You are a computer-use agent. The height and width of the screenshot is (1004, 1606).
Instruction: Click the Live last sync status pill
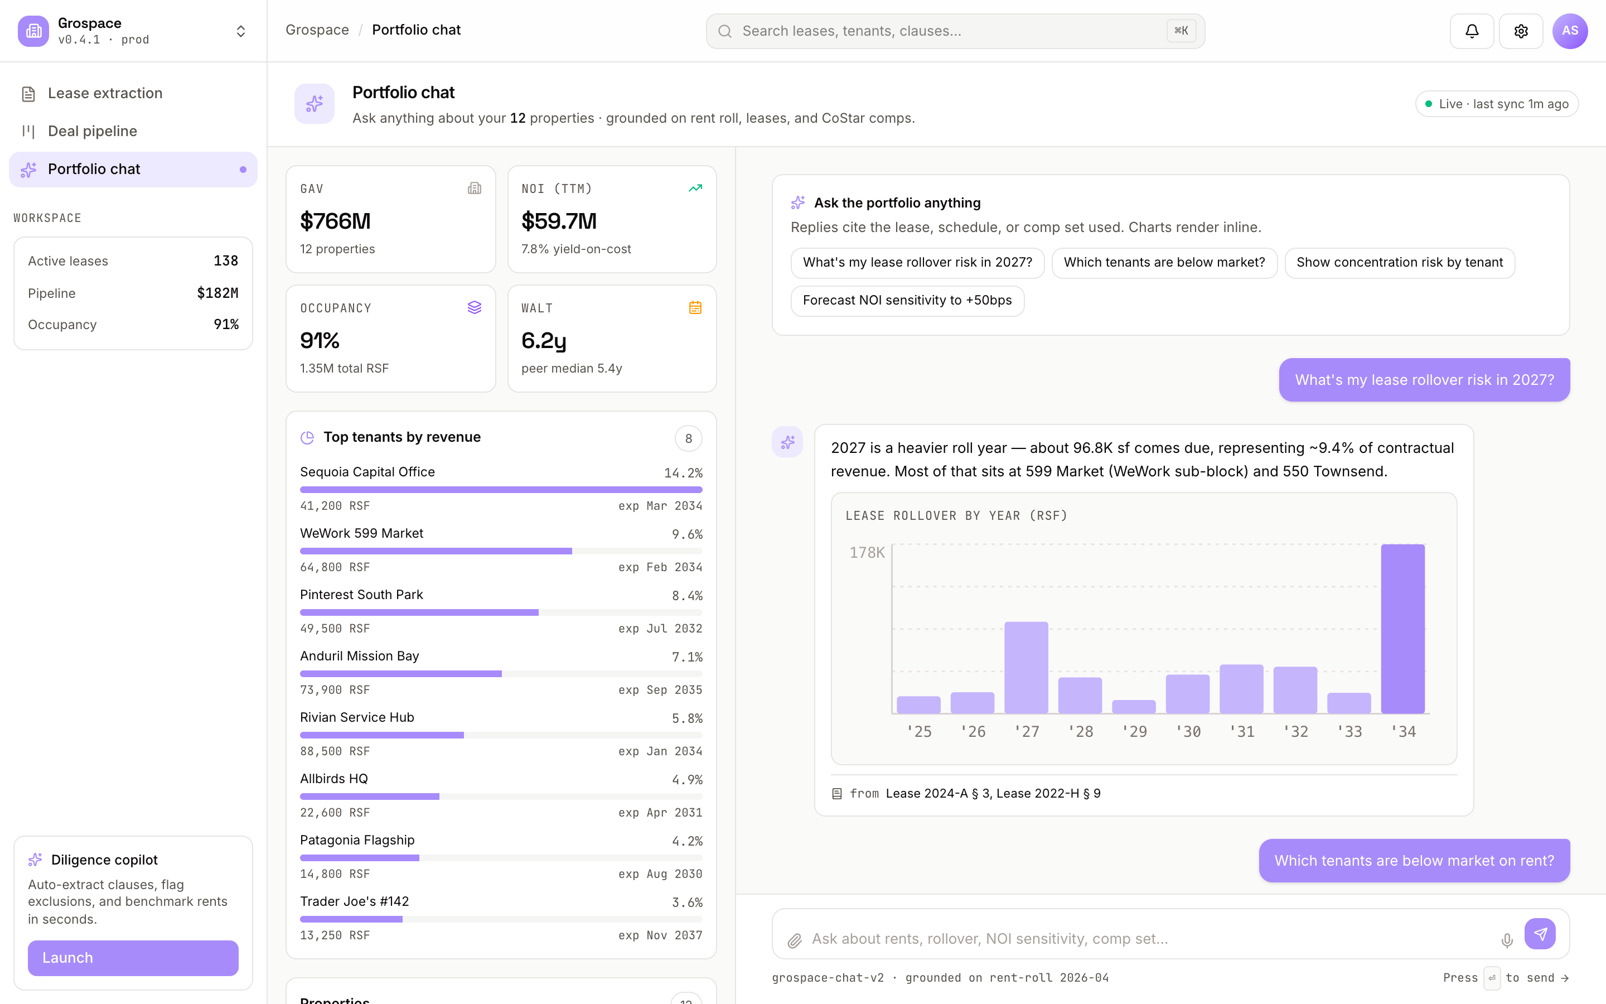point(1497,104)
